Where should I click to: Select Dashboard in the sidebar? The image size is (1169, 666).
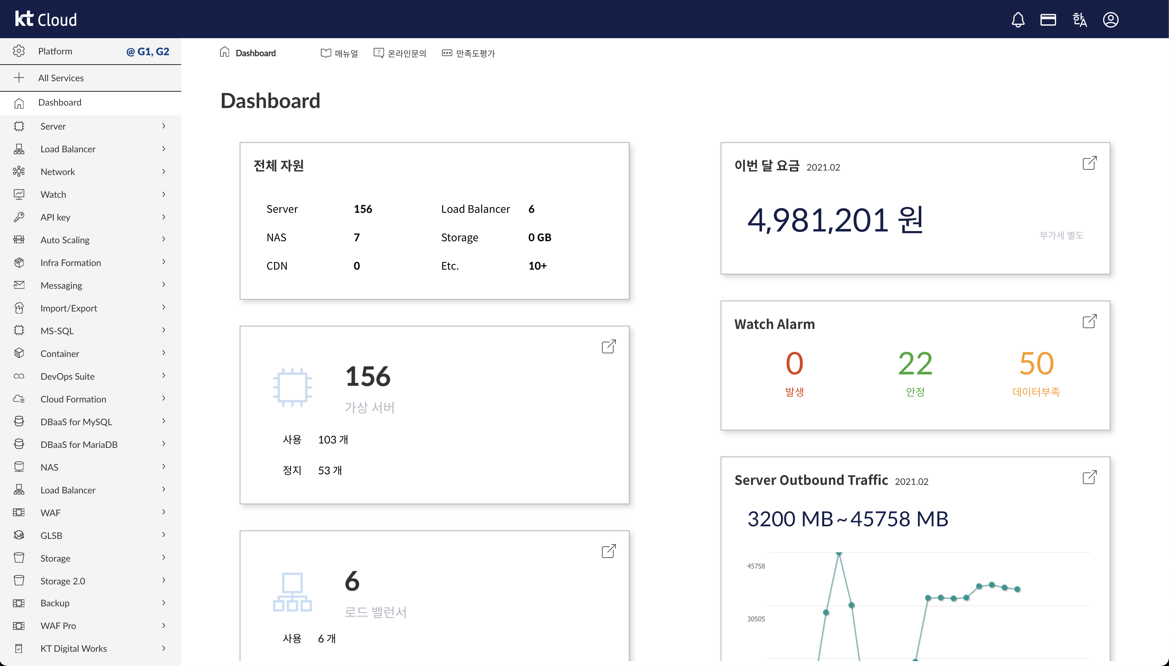click(59, 102)
